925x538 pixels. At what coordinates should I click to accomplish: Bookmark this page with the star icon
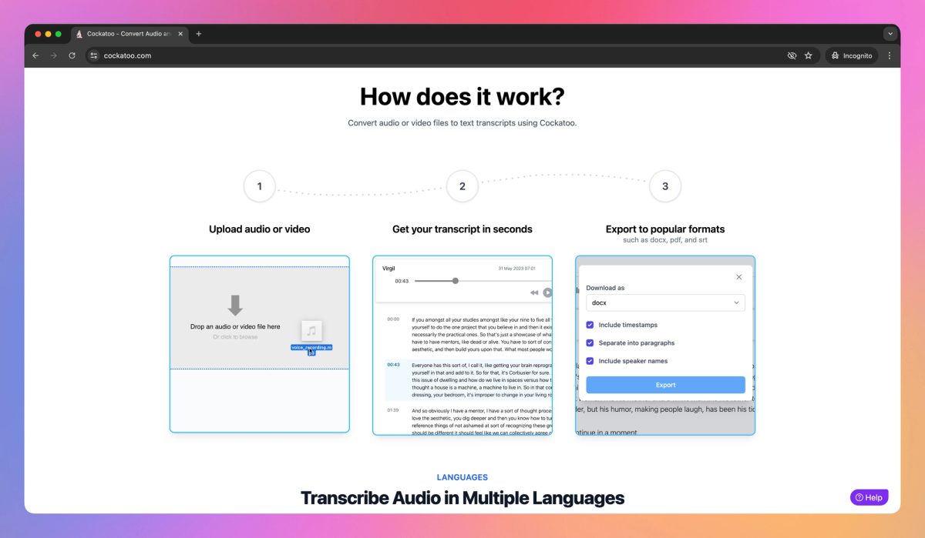pyautogui.click(x=809, y=55)
